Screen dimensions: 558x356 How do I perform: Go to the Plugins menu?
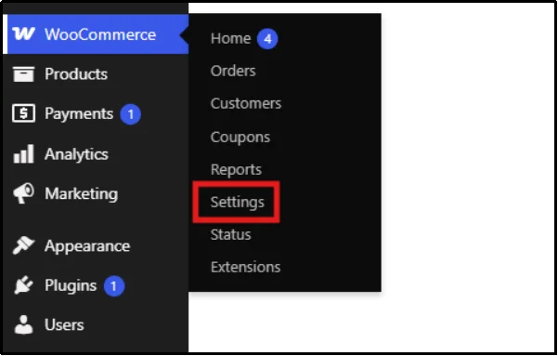click(71, 285)
